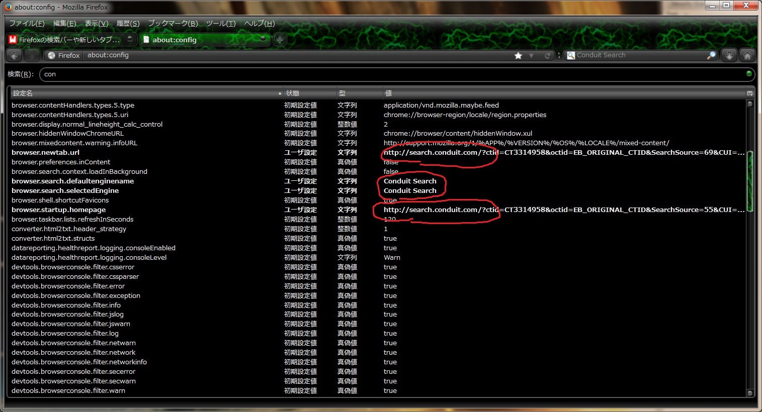Select devtools.browserconsole.filter.csserror row
The image size is (762, 412).
pyautogui.click(x=378, y=267)
